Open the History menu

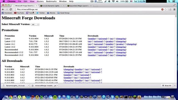[x=40, y=1]
